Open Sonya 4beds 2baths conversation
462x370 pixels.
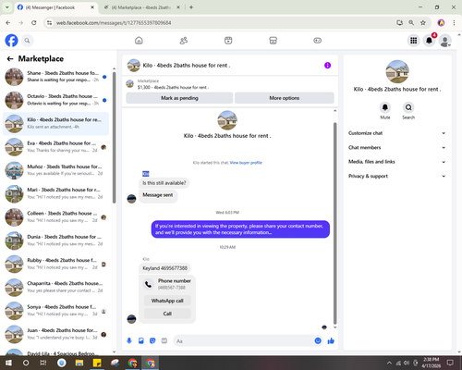pos(56,311)
